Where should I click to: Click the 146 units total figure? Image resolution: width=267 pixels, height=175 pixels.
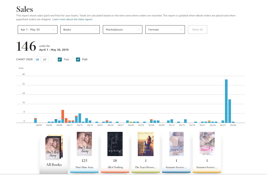[26, 46]
